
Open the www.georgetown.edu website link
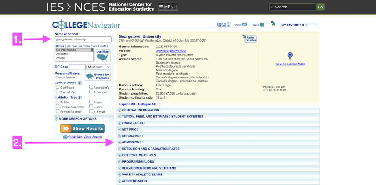click(171, 51)
